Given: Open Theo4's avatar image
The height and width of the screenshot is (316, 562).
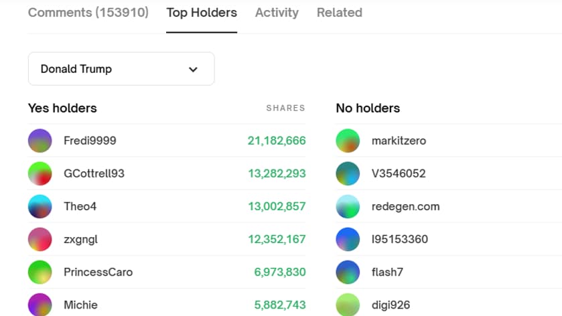Looking at the screenshot, I should click(x=40, y=206).
